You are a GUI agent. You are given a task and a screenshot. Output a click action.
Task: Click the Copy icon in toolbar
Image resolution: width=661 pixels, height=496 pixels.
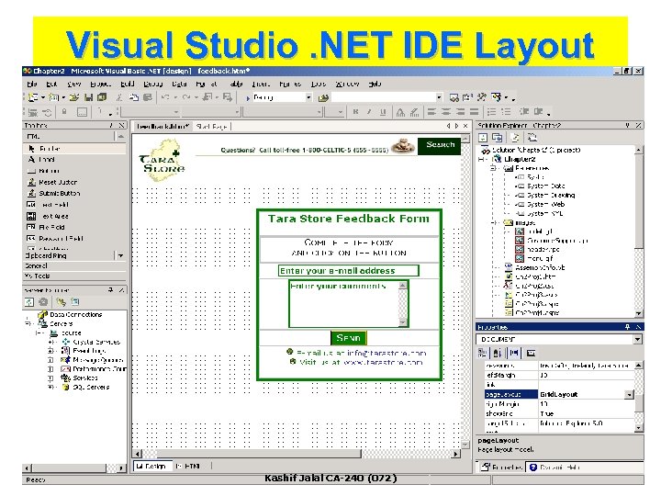(134, 97)
